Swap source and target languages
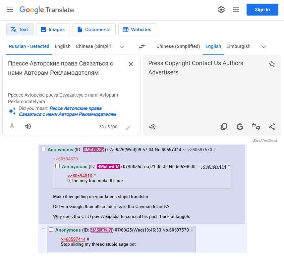The image size is (284, 258). click(142, 47)
